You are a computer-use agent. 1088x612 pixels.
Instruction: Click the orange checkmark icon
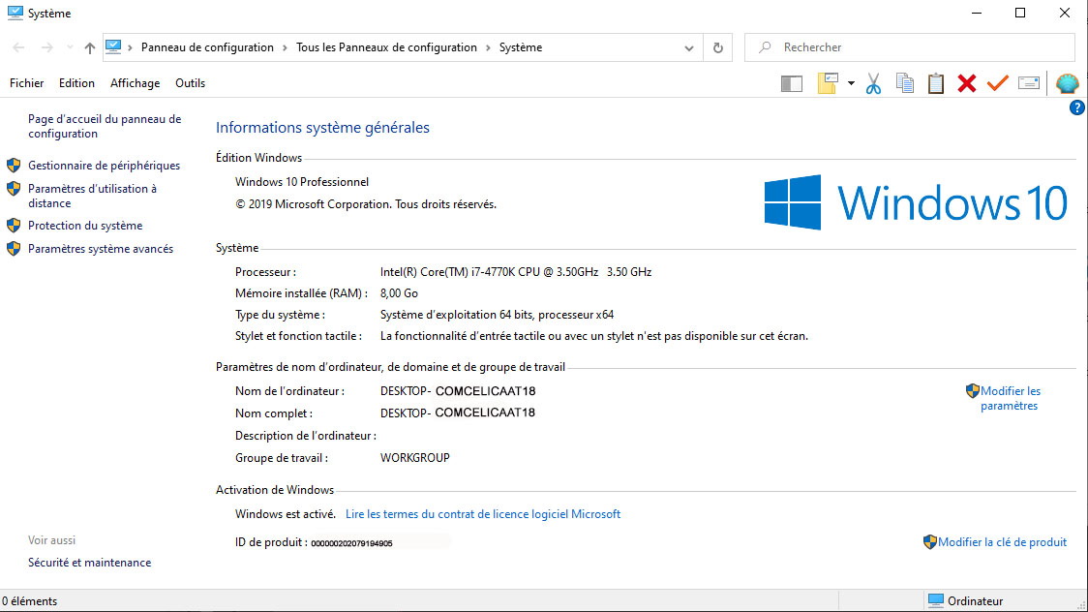coord(997,83)
